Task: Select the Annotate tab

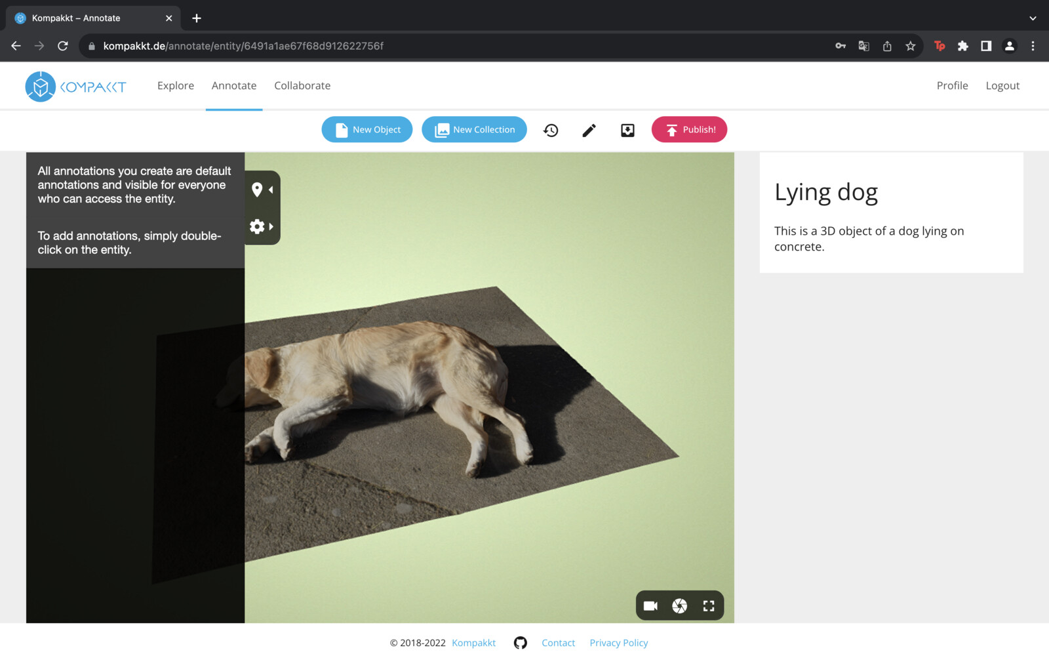Action: 234,85
